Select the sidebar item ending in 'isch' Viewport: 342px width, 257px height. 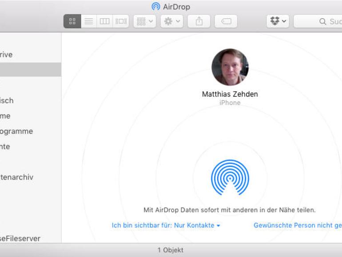click(31, 100)
